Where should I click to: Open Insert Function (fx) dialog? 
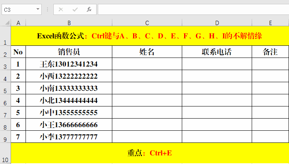(89, 9)
